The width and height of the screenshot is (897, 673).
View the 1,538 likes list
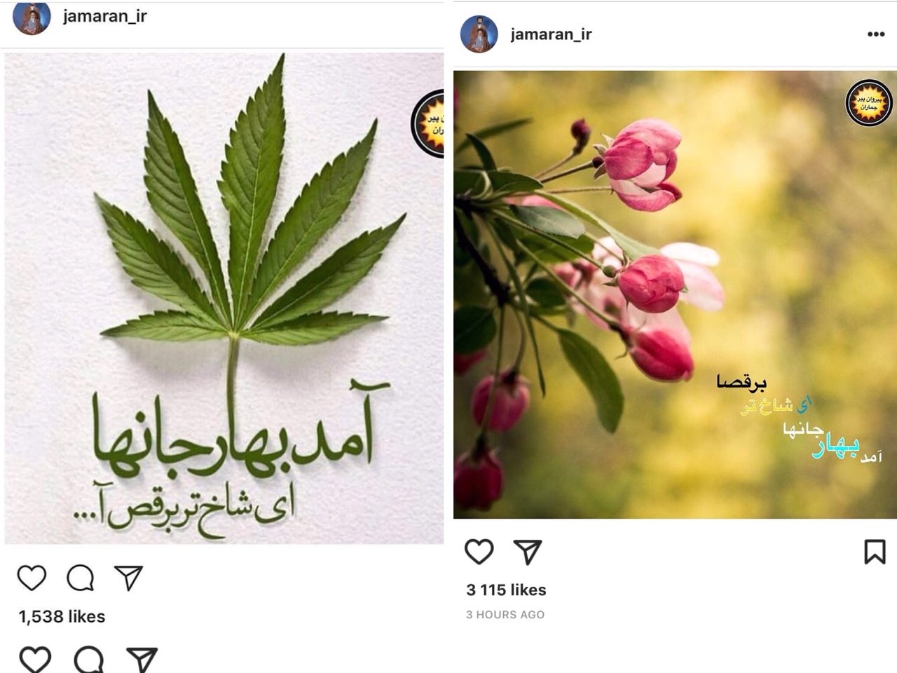pos(62,616)
